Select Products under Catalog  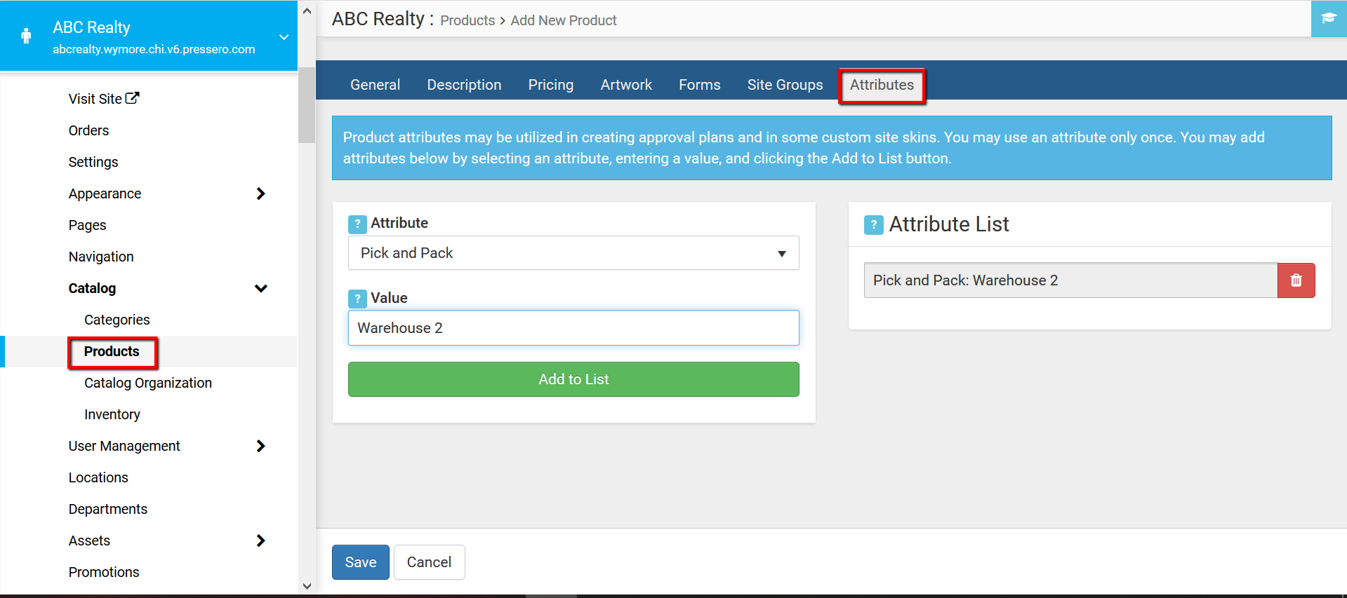112,351
